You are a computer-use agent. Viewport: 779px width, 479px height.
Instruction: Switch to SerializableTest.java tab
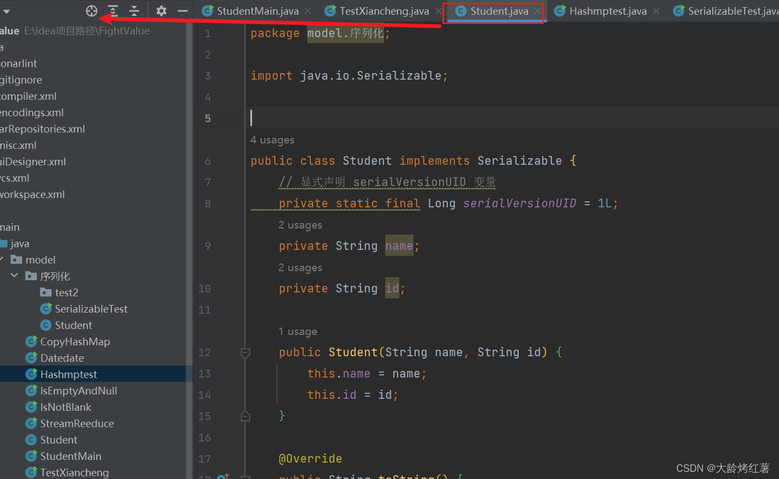pyautogui.click(x=726, y=11)
